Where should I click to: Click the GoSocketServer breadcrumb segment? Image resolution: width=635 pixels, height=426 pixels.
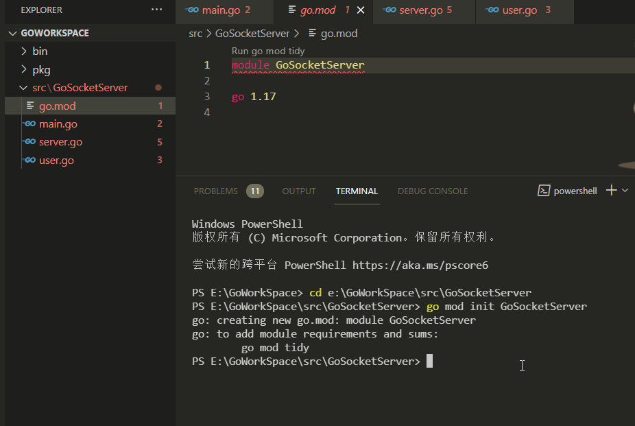pyautogui.click(x=252, y=34)
